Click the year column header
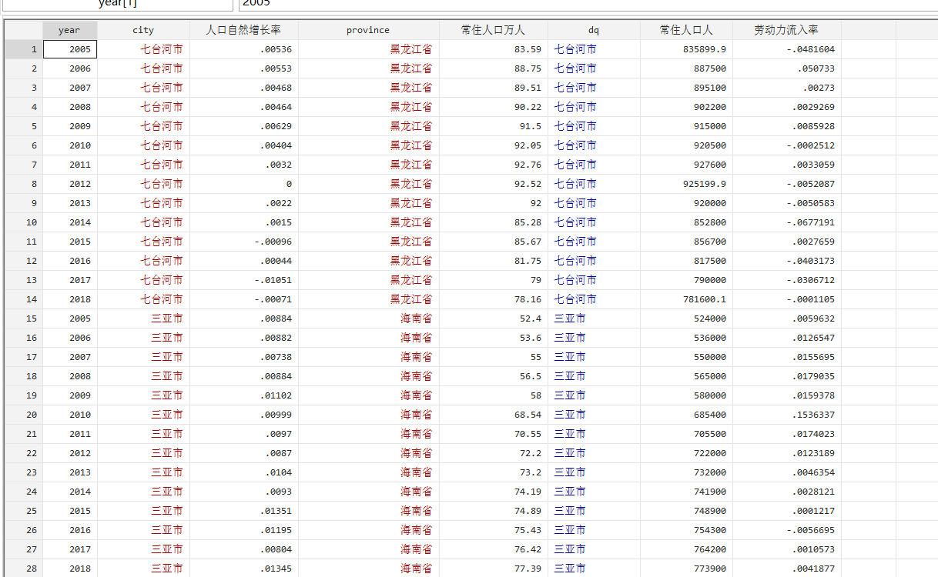The height and width of the screenshot is (577, 938). [x=69, y=30]
